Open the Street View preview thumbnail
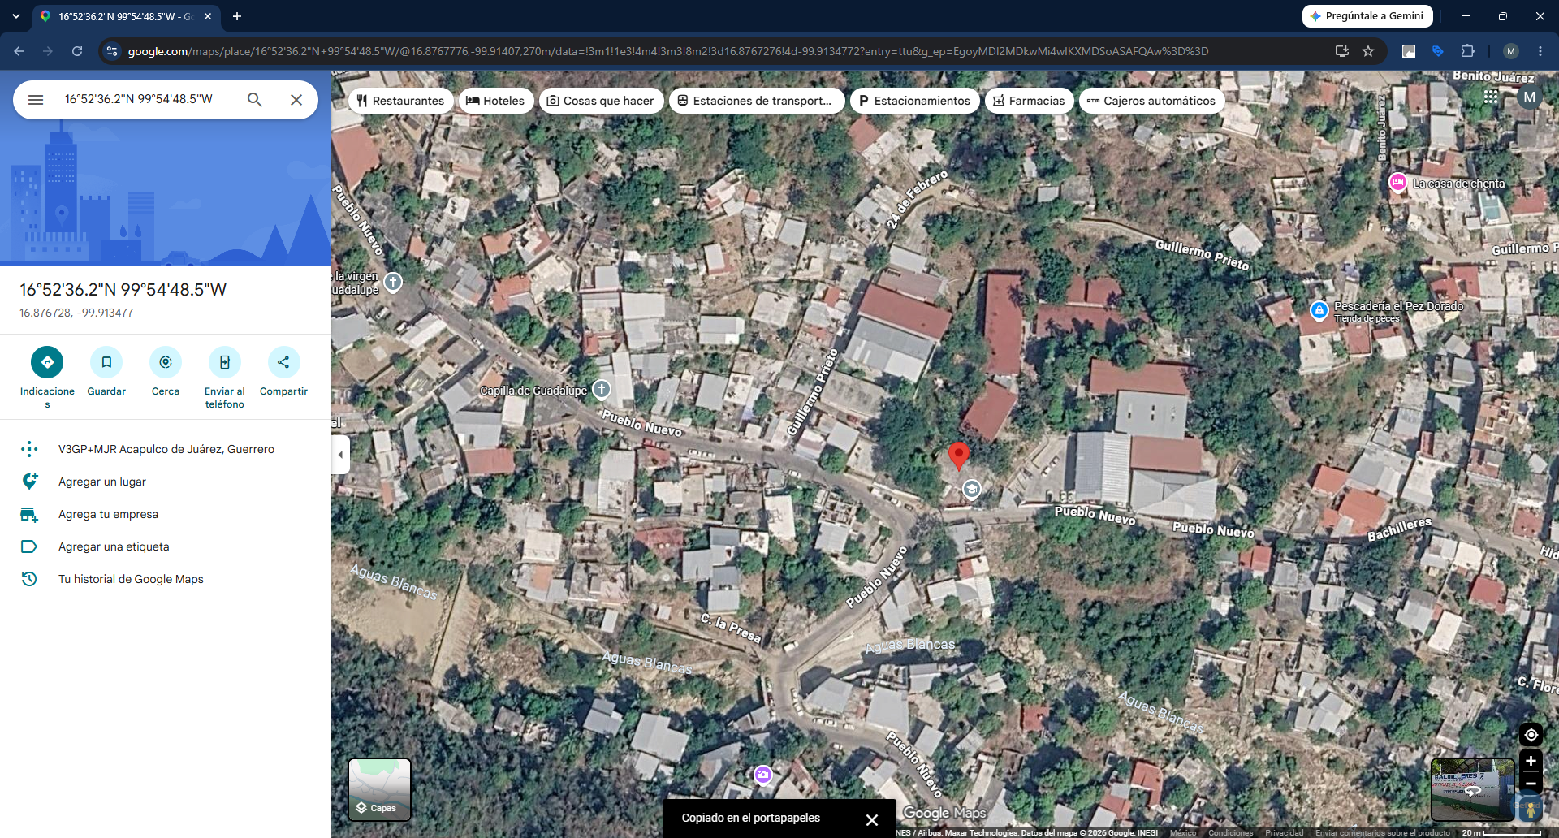The height and width of the screenshot is (838, 1559). click(1472, 789)
